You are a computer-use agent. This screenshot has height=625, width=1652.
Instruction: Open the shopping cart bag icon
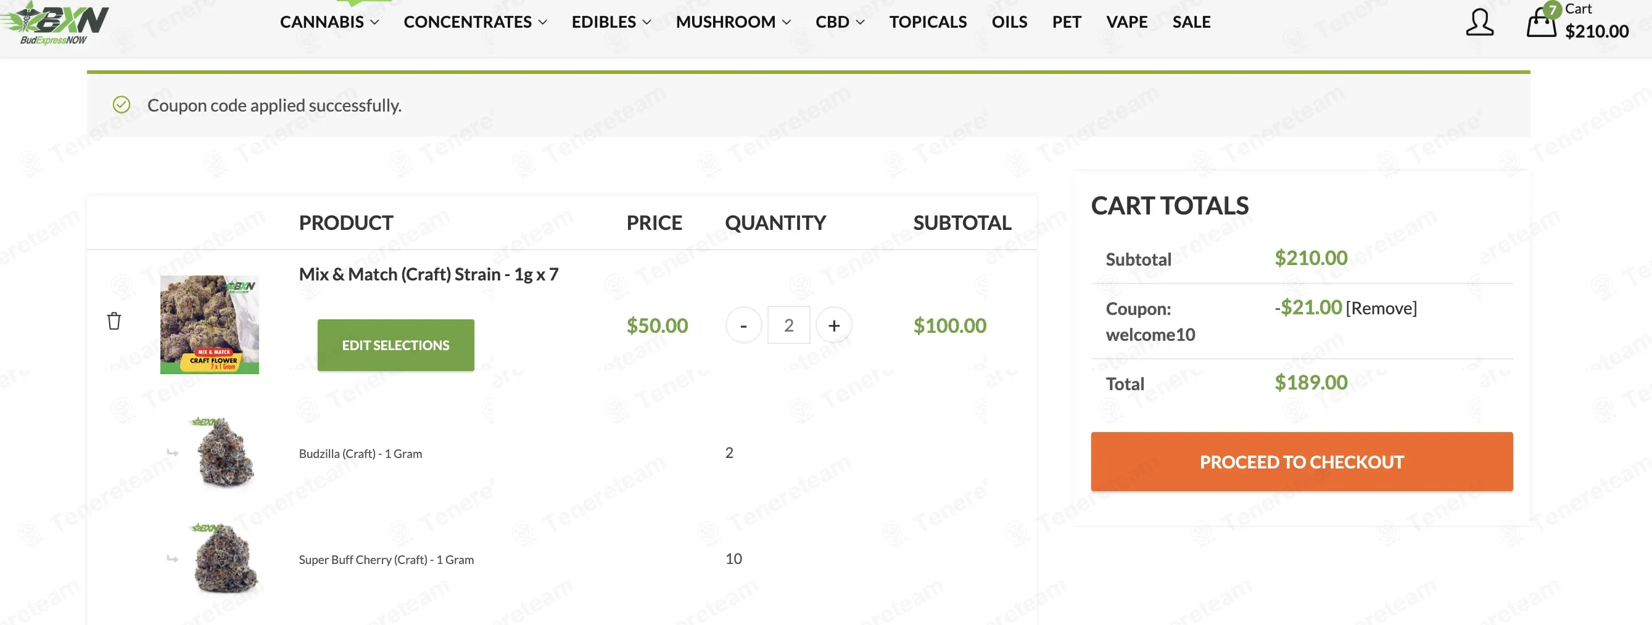[1541, 22]
